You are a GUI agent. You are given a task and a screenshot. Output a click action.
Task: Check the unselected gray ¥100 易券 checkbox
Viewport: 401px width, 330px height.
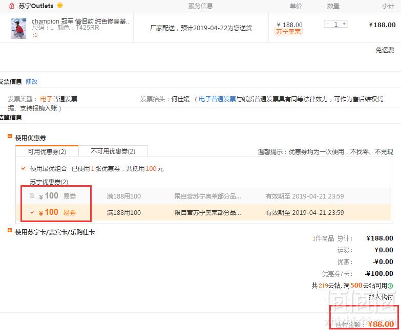coord(32,195)
